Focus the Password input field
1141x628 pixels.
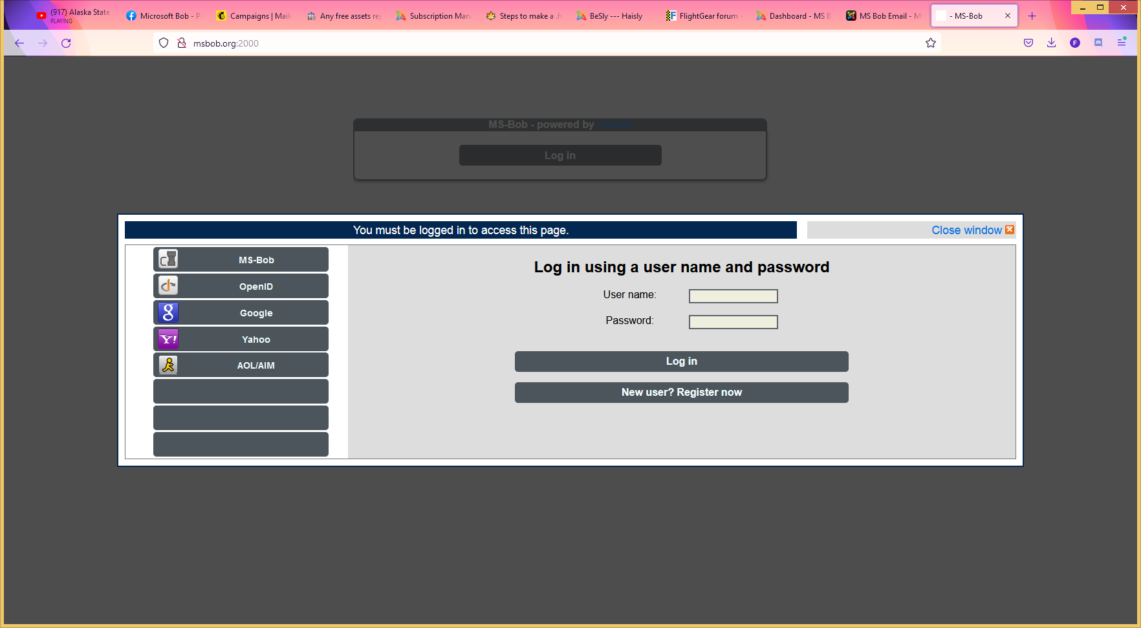tap(733, 322)
